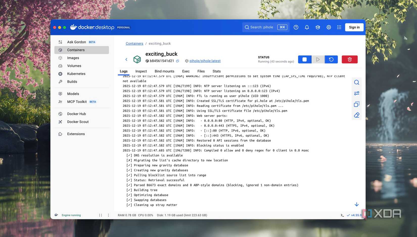Open the pihole/pihole:latest image link
The height and width of the screenshot is (237, 417).
[x=205, y=61]
